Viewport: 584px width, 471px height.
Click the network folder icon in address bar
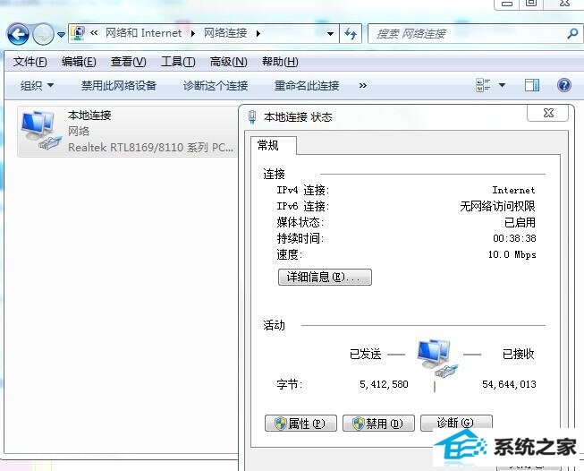pyautogui.click(x=78, y=33)
